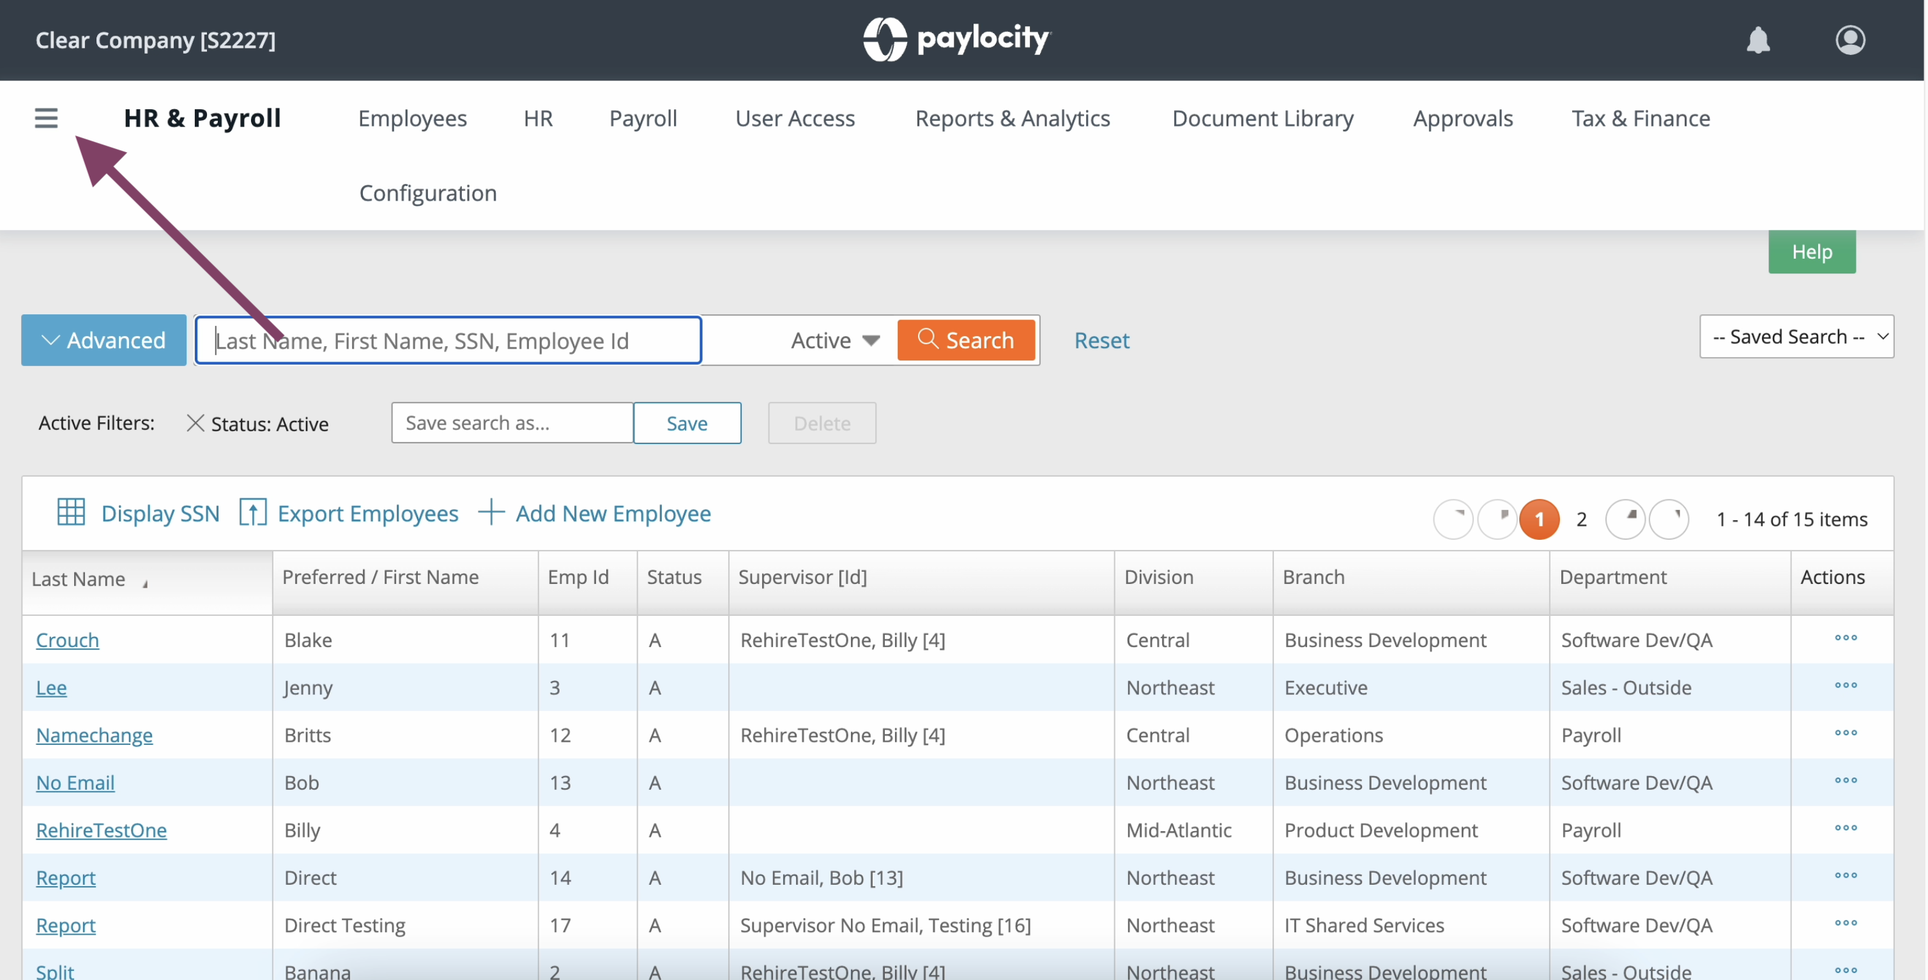The image size is (1928, 980).
Task: Open Report link with Direct Testing
Action: (x=66, y=925)
